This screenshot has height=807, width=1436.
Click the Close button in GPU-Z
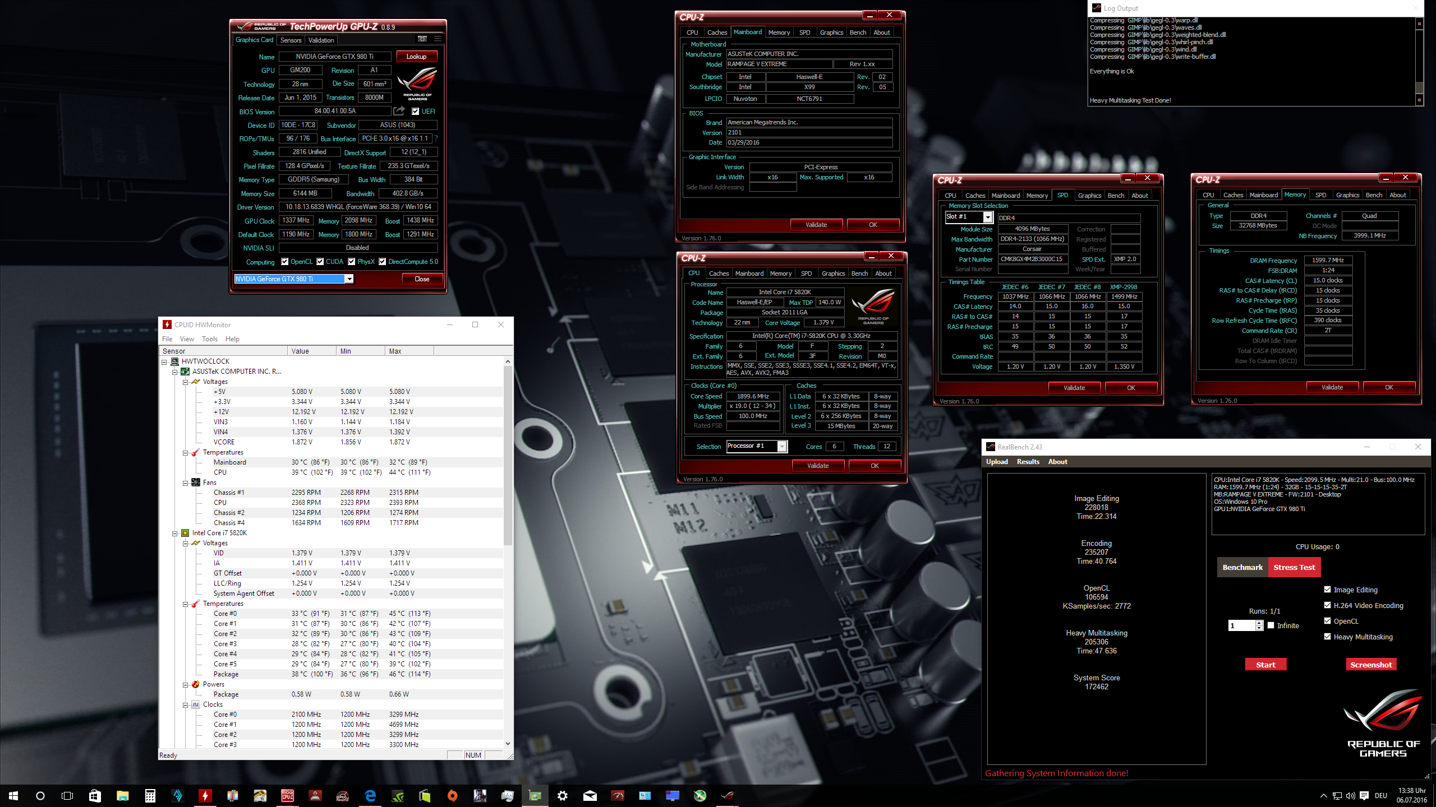click(x=422, y=279)
